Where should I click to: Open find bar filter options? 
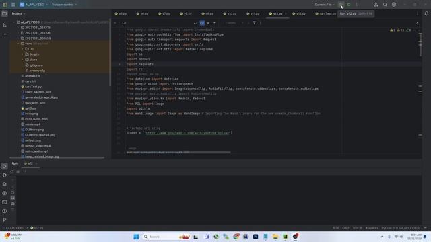click(255, 23)
